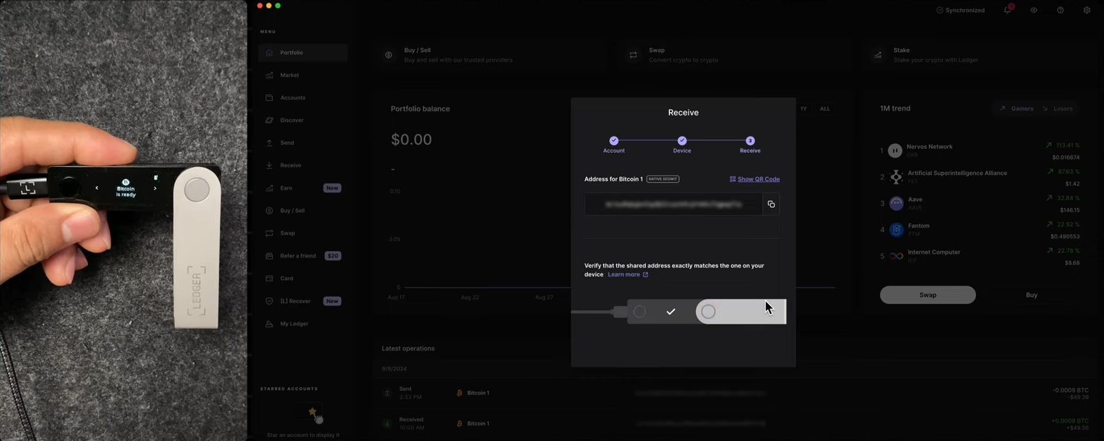Click the Send sidebar up-arrow icon

[x=269, y=143]
